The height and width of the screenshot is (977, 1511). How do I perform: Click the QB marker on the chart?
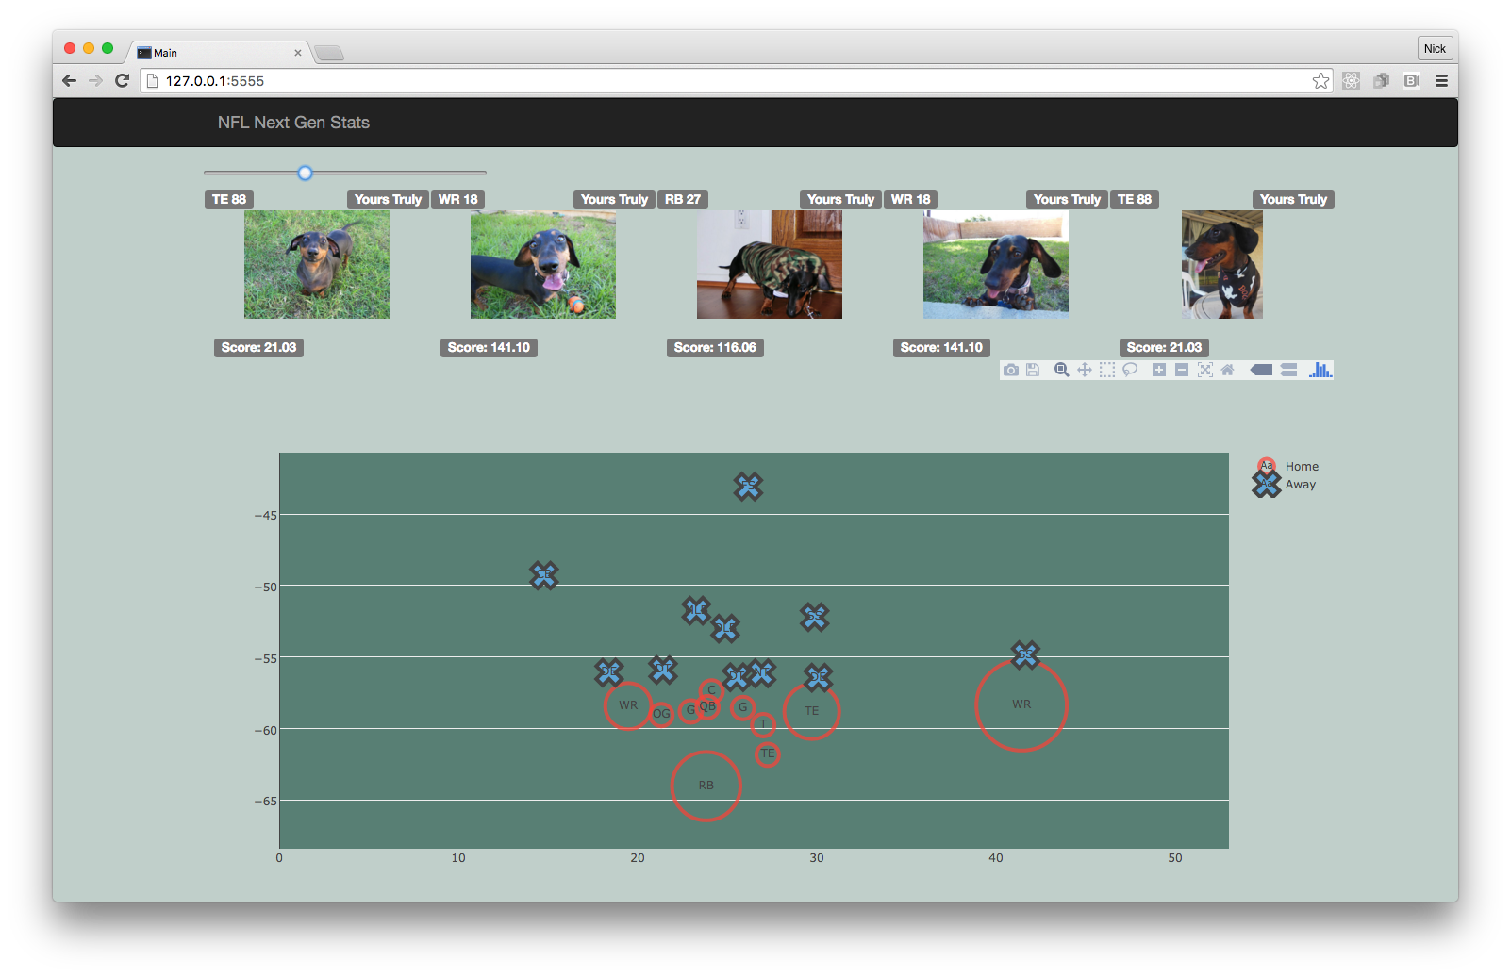pyautogui.click(x=707, y=706)
